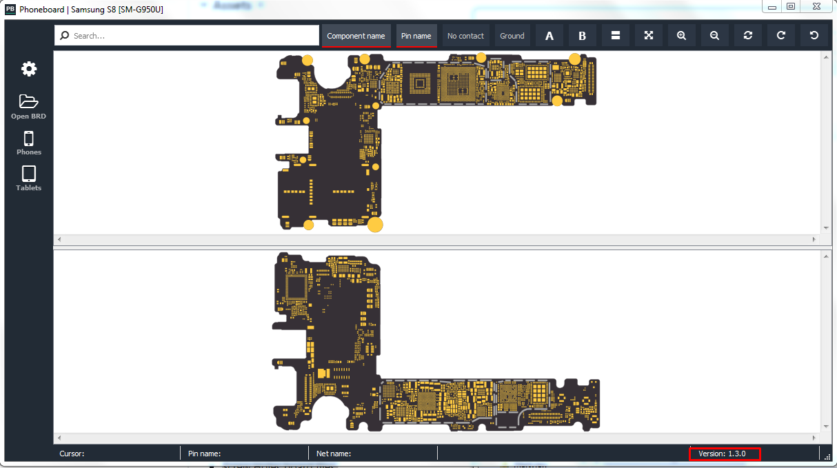Rotate board clockwise

coord(781,36)
